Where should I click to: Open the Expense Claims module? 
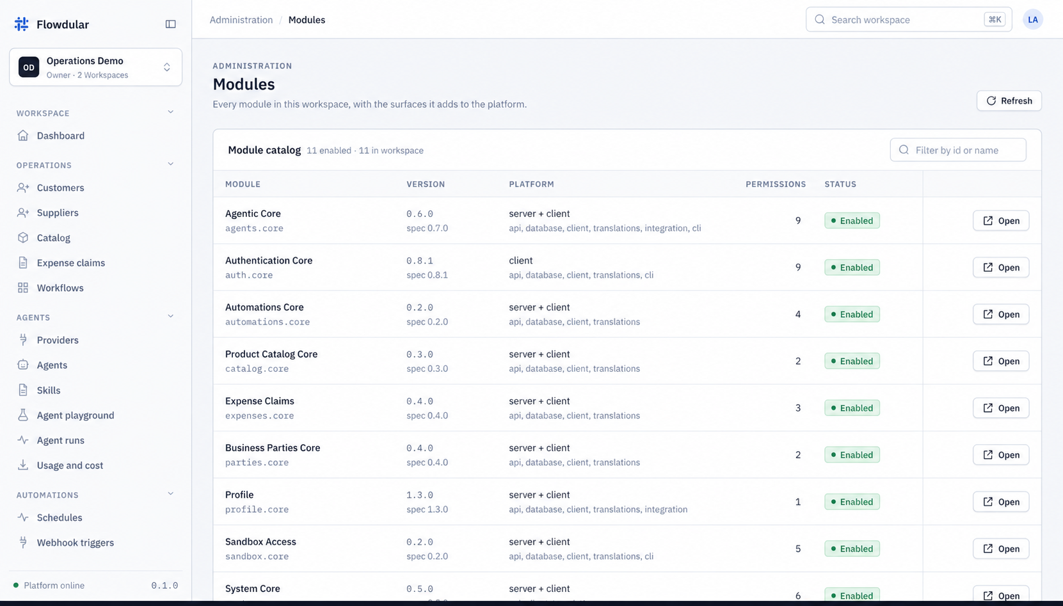1001,408
